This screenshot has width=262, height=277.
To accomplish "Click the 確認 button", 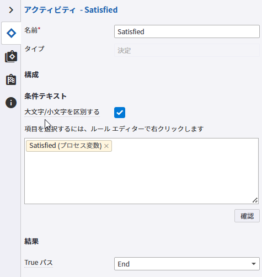I will coord(247,216).
